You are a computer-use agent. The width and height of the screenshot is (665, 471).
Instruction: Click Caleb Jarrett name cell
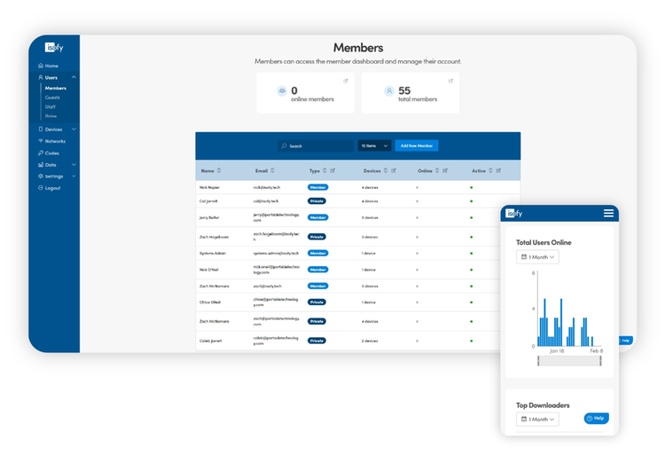tap(211, 341)
